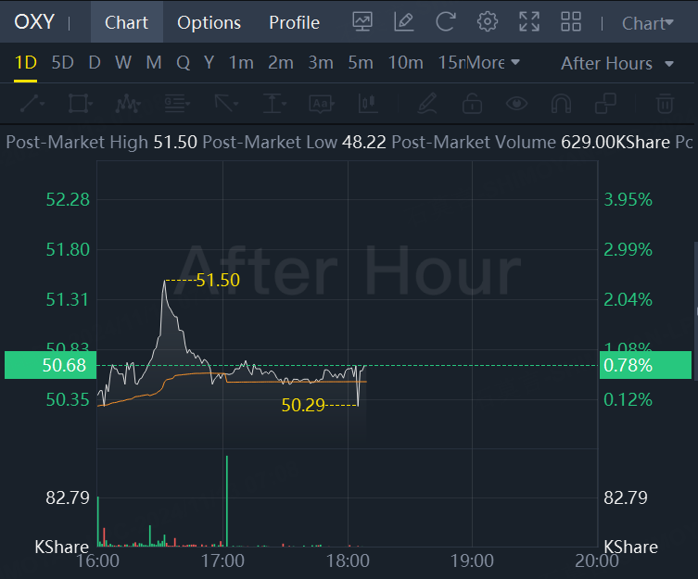This screenshot has width=698, height=579.
Task: Click the 17:00 time axis label
Action: click(x=222, y=560)
